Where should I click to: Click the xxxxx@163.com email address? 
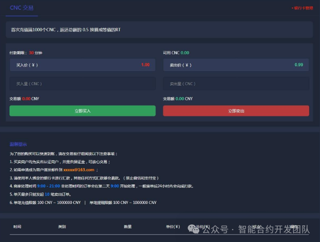pyautogui.click(x=79, y=170)
